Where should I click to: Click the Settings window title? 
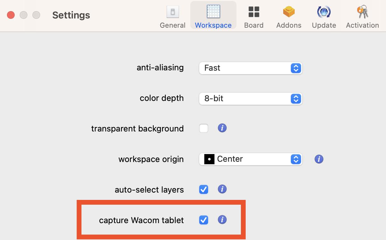(x=71, y=15)
